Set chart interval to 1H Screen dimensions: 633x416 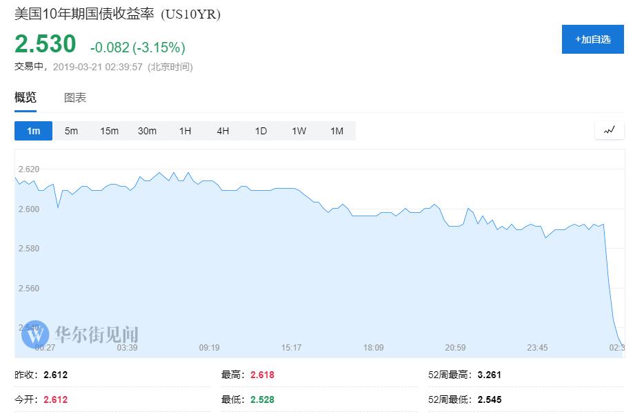185,131
